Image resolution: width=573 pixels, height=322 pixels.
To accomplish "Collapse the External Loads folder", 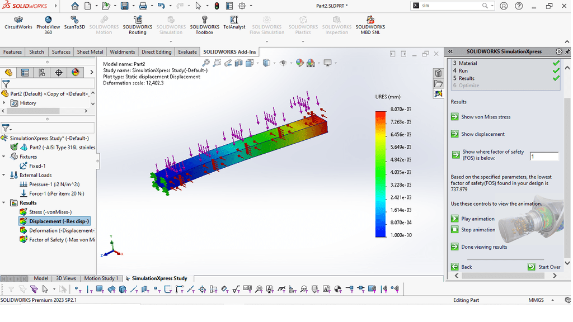I will tap(5, 175).
